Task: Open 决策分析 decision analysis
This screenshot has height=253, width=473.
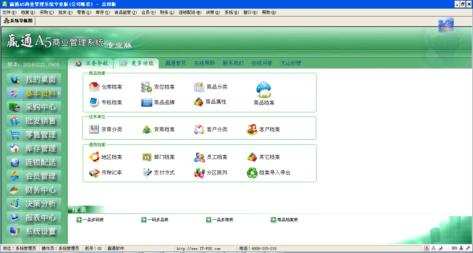Action: tap(34, 204)
